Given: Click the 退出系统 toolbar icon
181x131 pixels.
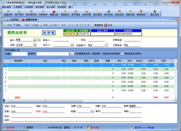Looking at the screenshot, I should 154,13.
